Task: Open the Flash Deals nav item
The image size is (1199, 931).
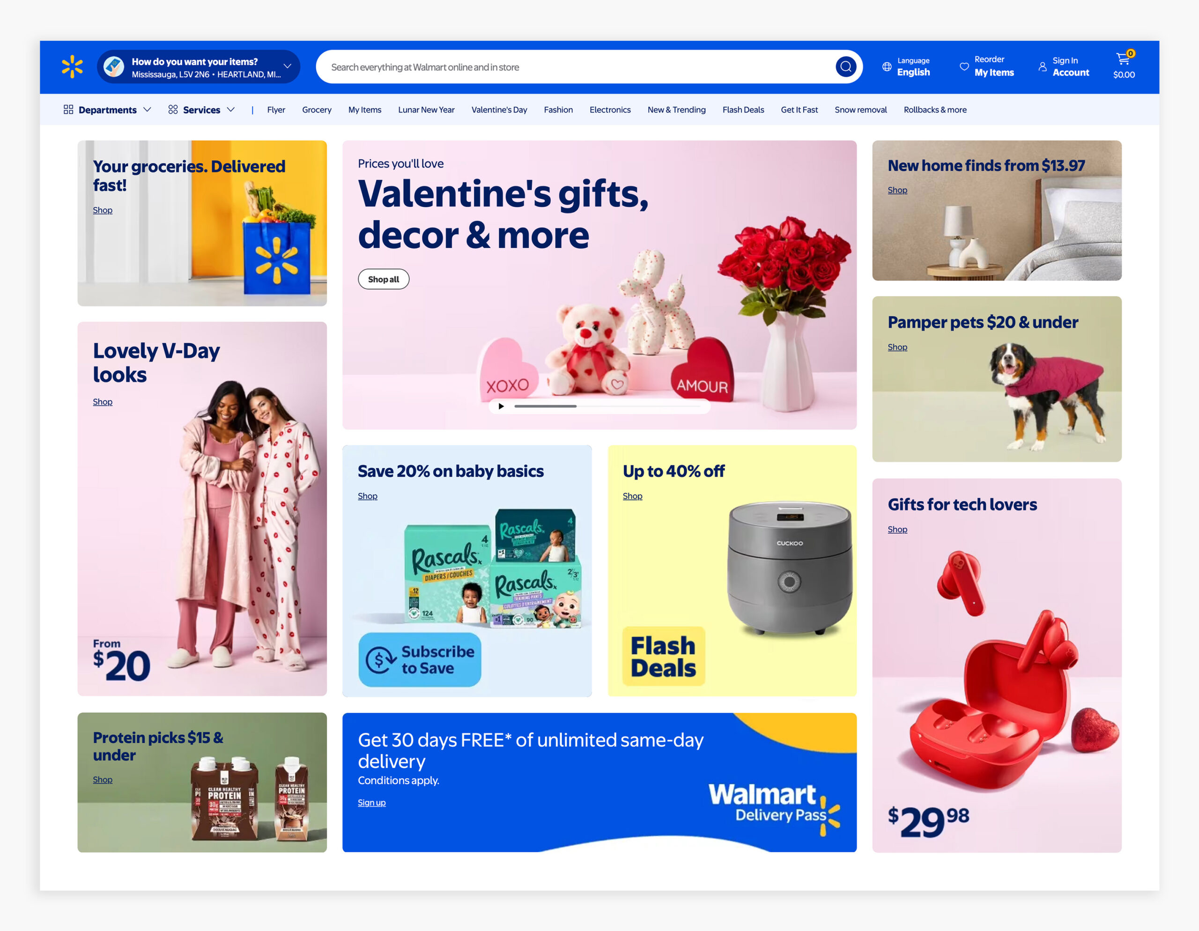Action: 743,110
